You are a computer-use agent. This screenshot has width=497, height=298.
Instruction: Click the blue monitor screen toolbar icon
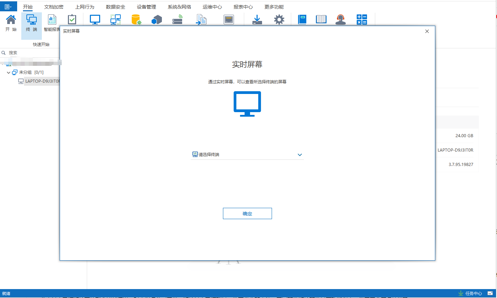click(x=95, y=20)
